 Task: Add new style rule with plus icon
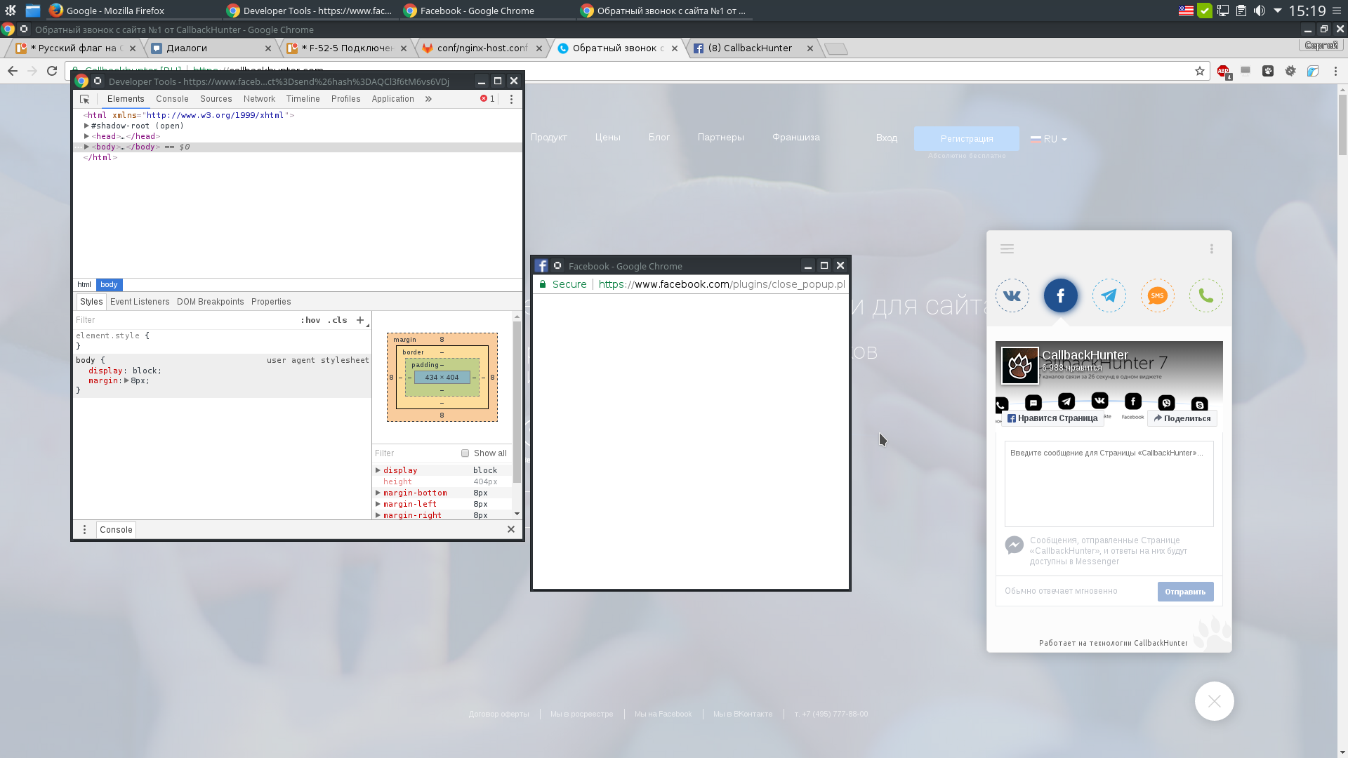pos(360,320)
